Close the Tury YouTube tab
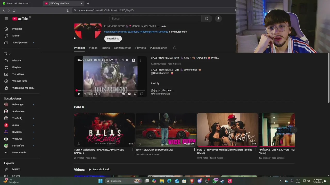 tap(82, 3)
